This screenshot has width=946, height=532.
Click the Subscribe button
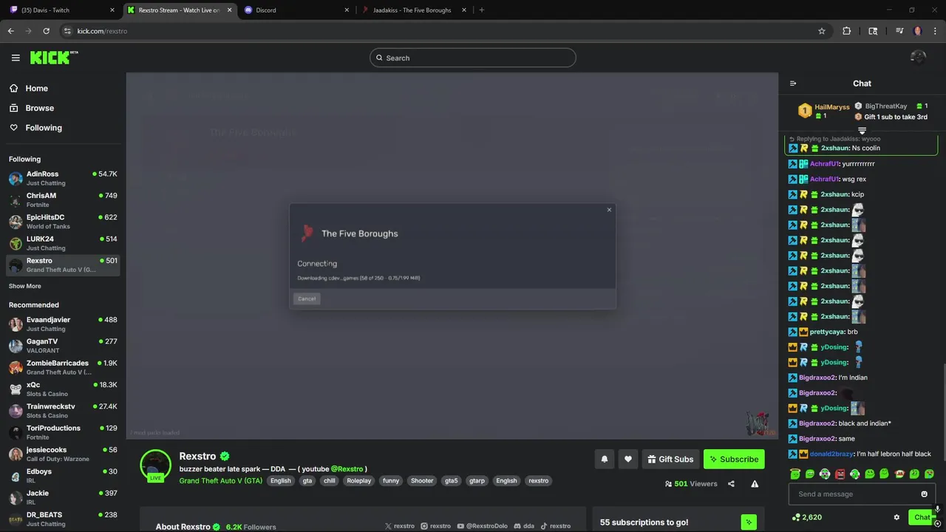click(734, 459)
